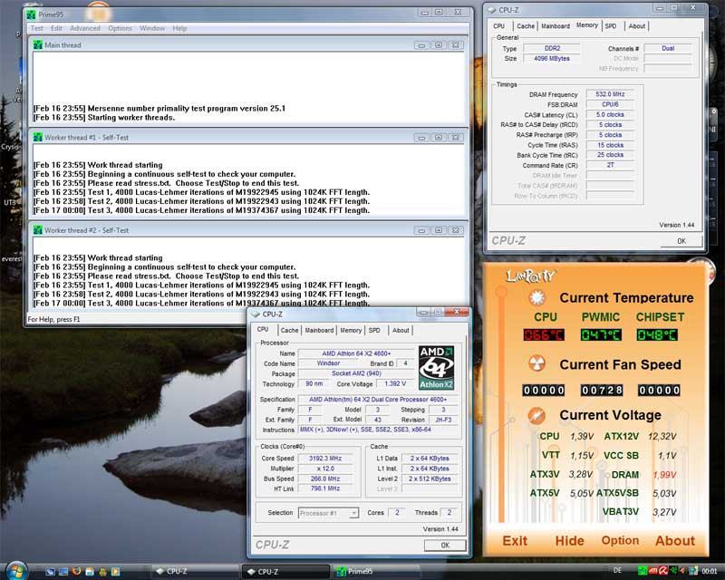Click the Prime95 taskbar button
Image resolution: width=725 pixels, height=580 pixels.
coord(375,572)
